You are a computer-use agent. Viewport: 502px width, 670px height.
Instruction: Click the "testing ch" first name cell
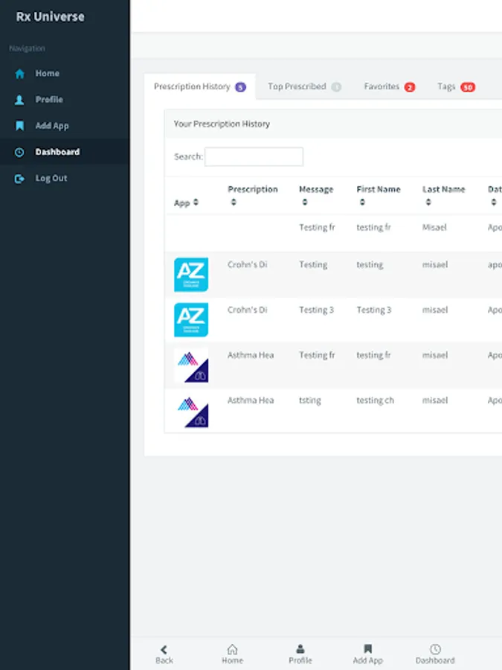(376, 401)
